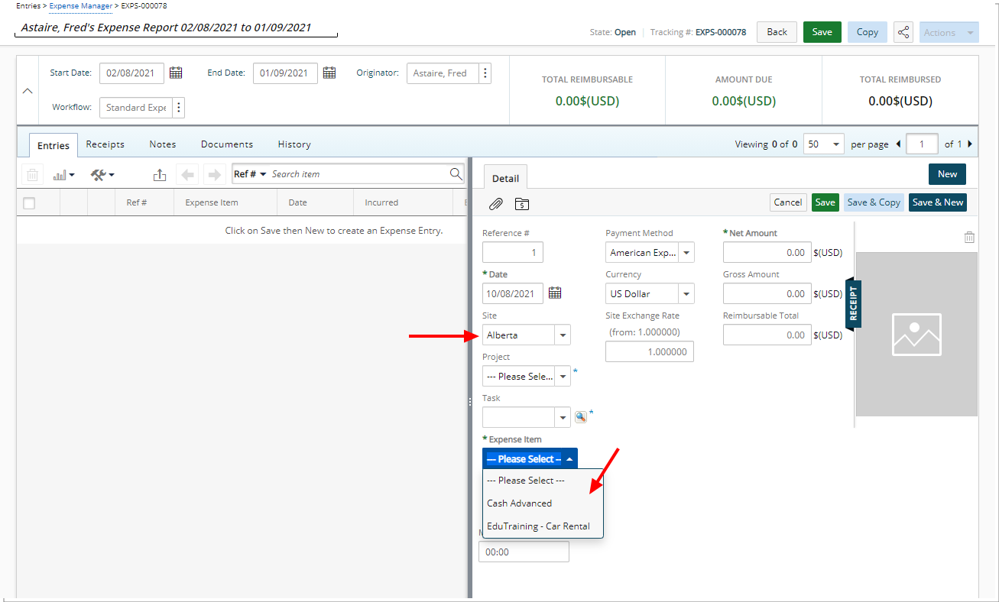Select 'EduTraining - Car Rental' option
Screen dimensions: 999x602
tap(538, 526)
